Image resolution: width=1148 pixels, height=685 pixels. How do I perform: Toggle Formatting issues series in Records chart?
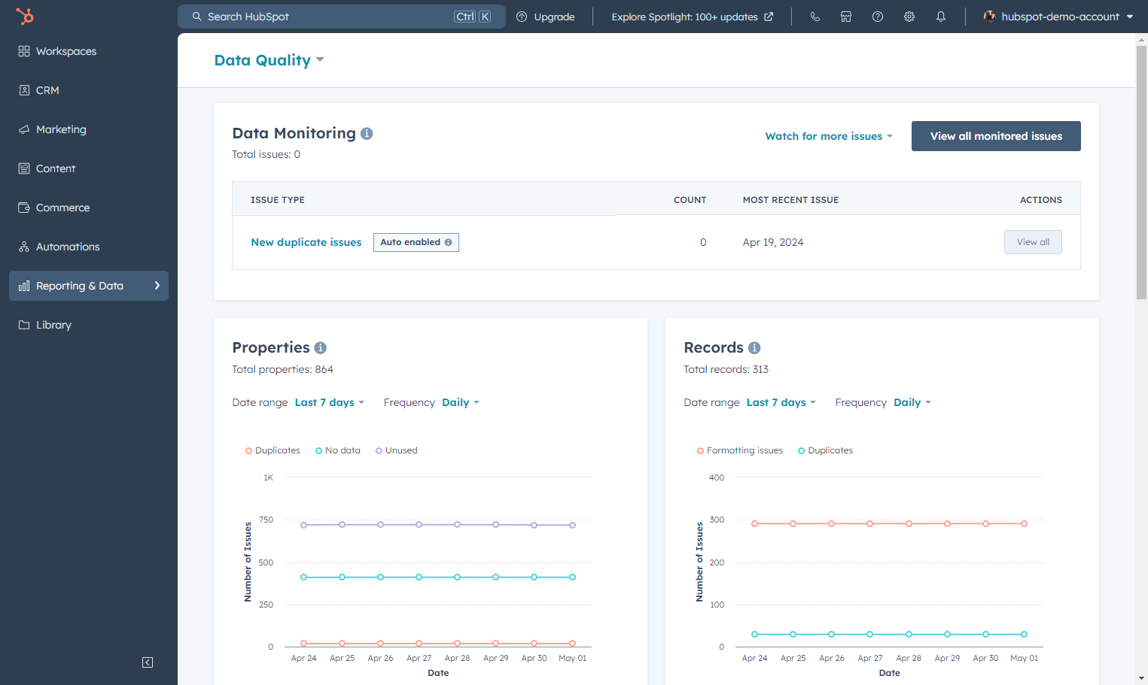pos(740,450)
